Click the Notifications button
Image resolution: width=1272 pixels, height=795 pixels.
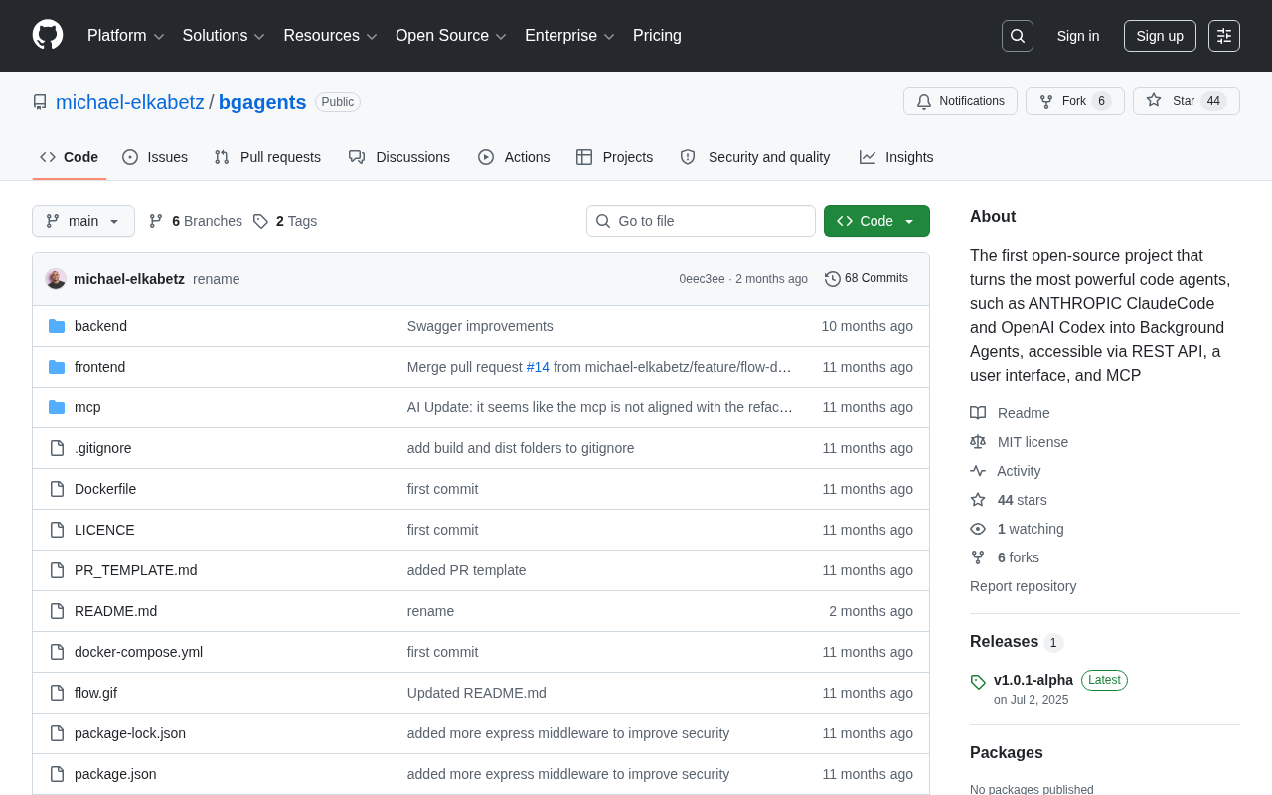pyautogui.click(x=960, y=101)
